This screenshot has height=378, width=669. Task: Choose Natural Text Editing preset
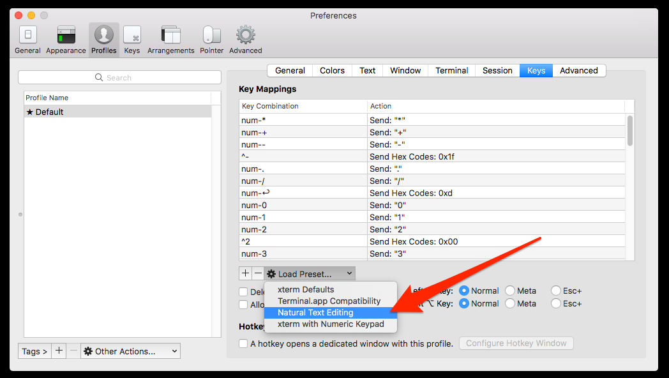tap(315, 313)
